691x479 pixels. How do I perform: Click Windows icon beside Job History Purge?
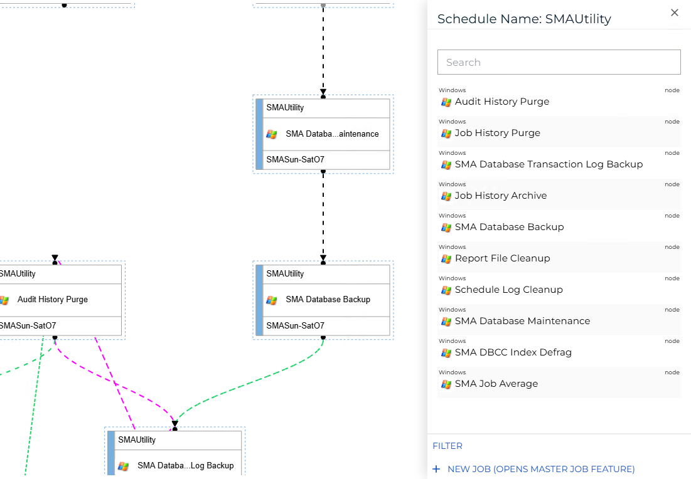click(446, 134)
